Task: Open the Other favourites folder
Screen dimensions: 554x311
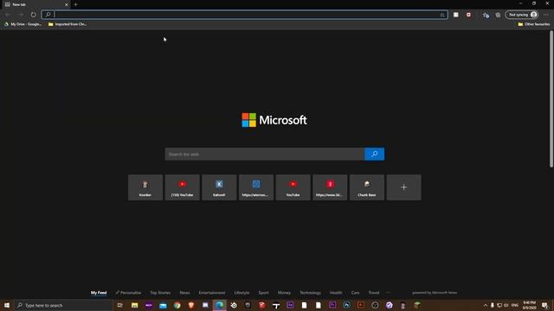Action: tap(533, 24)
